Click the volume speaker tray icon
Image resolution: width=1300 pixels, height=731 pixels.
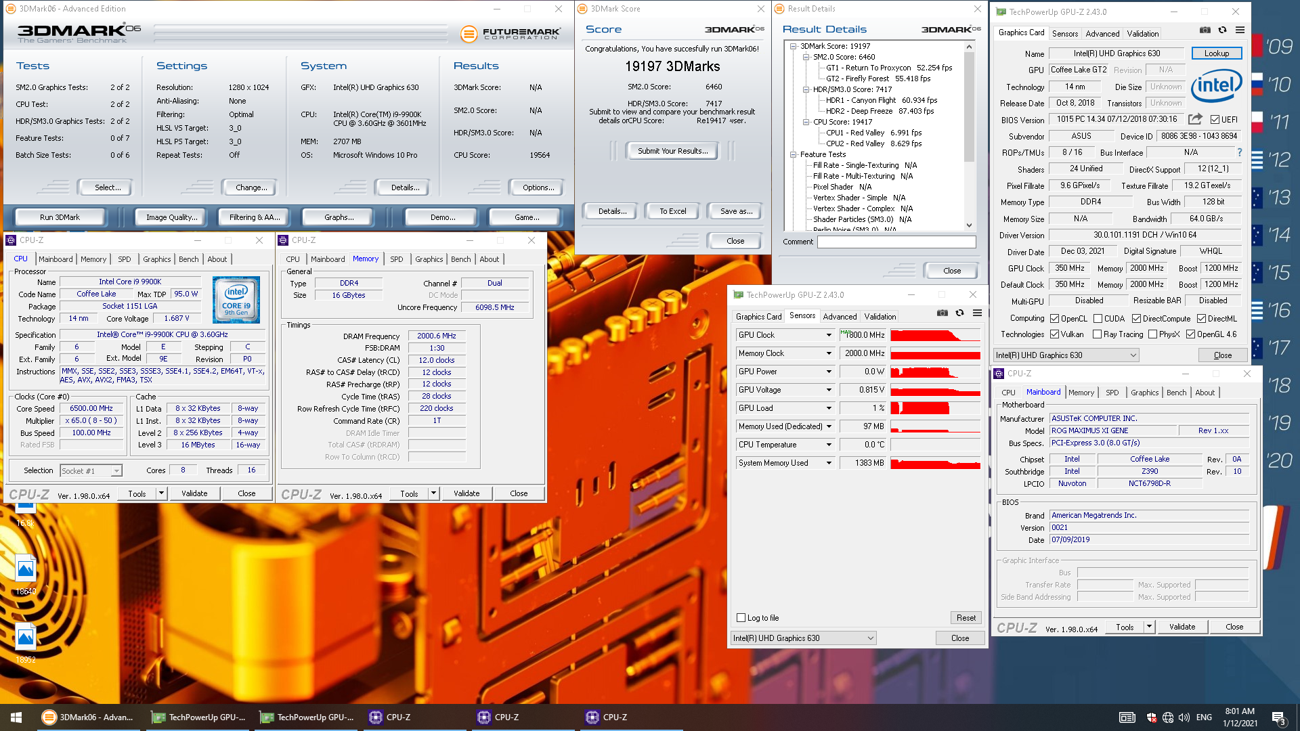pyautogui.click(x=1184, y=717)
